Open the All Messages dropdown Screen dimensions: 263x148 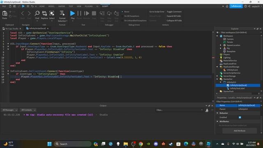pyautogui.click(x=9, y=110)
